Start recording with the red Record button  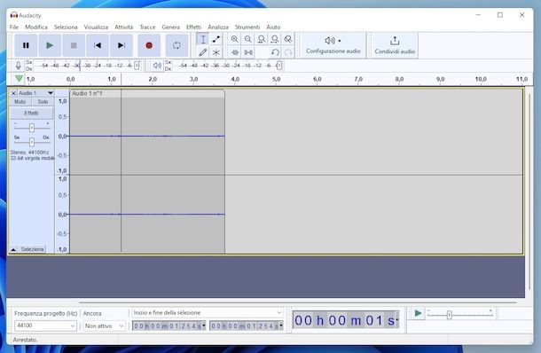149,45
